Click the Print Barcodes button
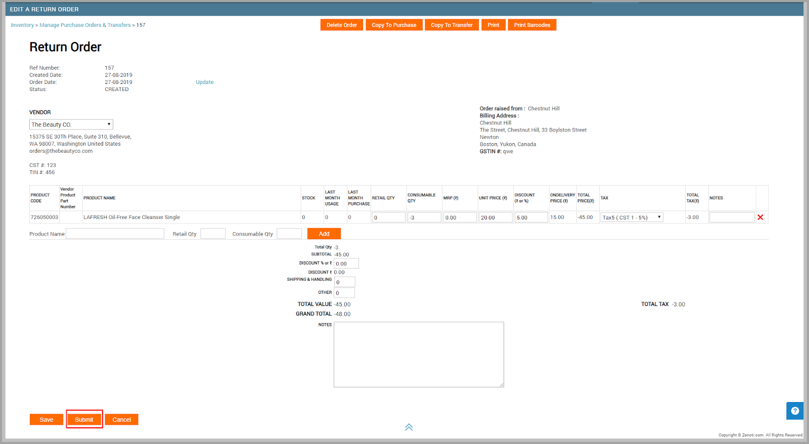Image resolution: width=809 pixels, height=444 pixels. point(532,25)
